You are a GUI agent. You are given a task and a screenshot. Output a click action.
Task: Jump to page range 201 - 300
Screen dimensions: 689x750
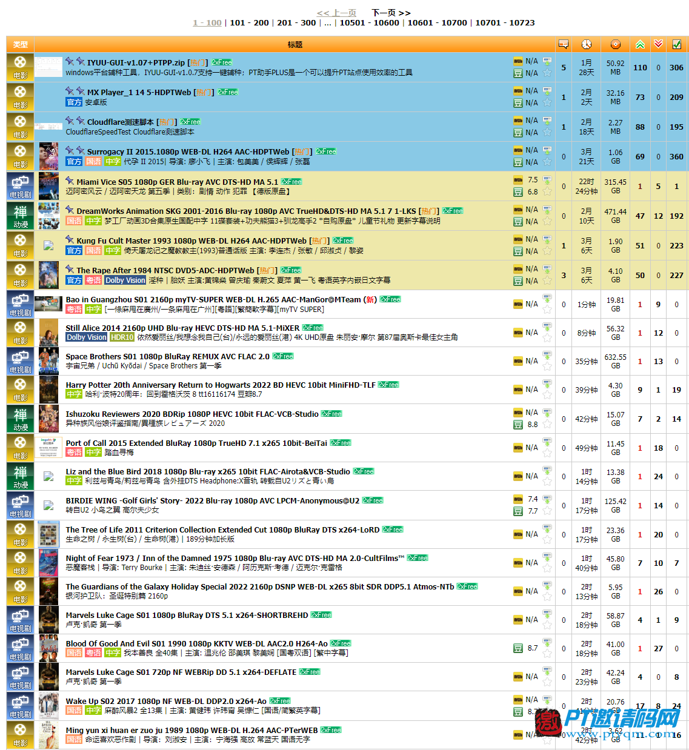[x=296, y=22]
